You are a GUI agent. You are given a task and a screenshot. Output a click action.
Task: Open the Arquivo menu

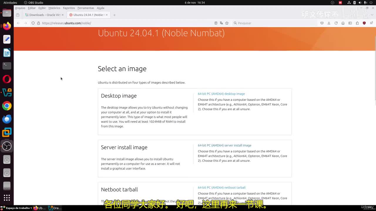(x=20, y=8)
